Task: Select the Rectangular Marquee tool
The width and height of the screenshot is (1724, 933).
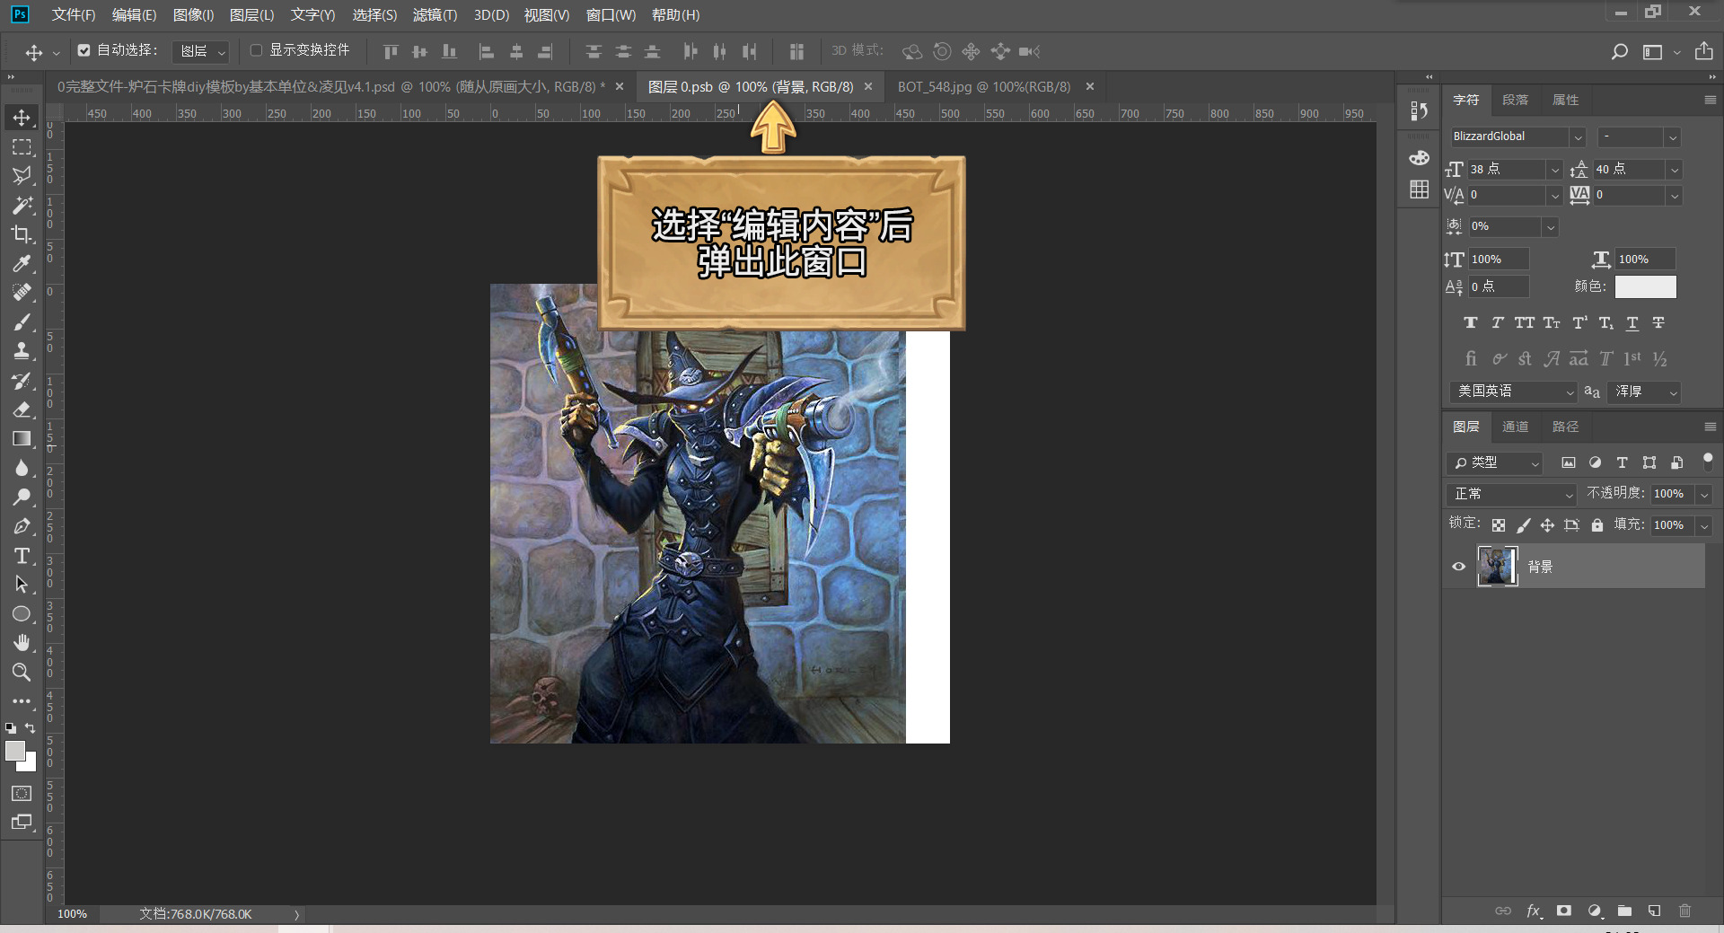Action: (22, 146)
